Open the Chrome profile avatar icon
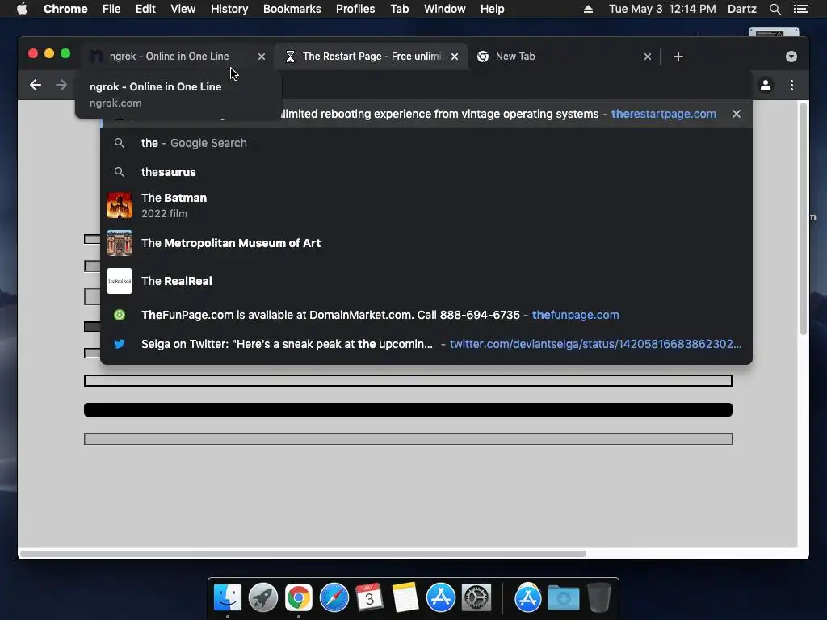This screenshot has width=827, height=620. 766,85
